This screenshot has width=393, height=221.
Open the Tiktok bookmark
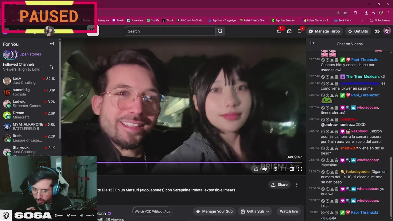click(x=168, y=21)
